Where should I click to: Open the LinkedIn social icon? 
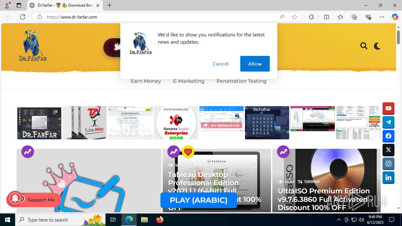[x=388, y=177]
